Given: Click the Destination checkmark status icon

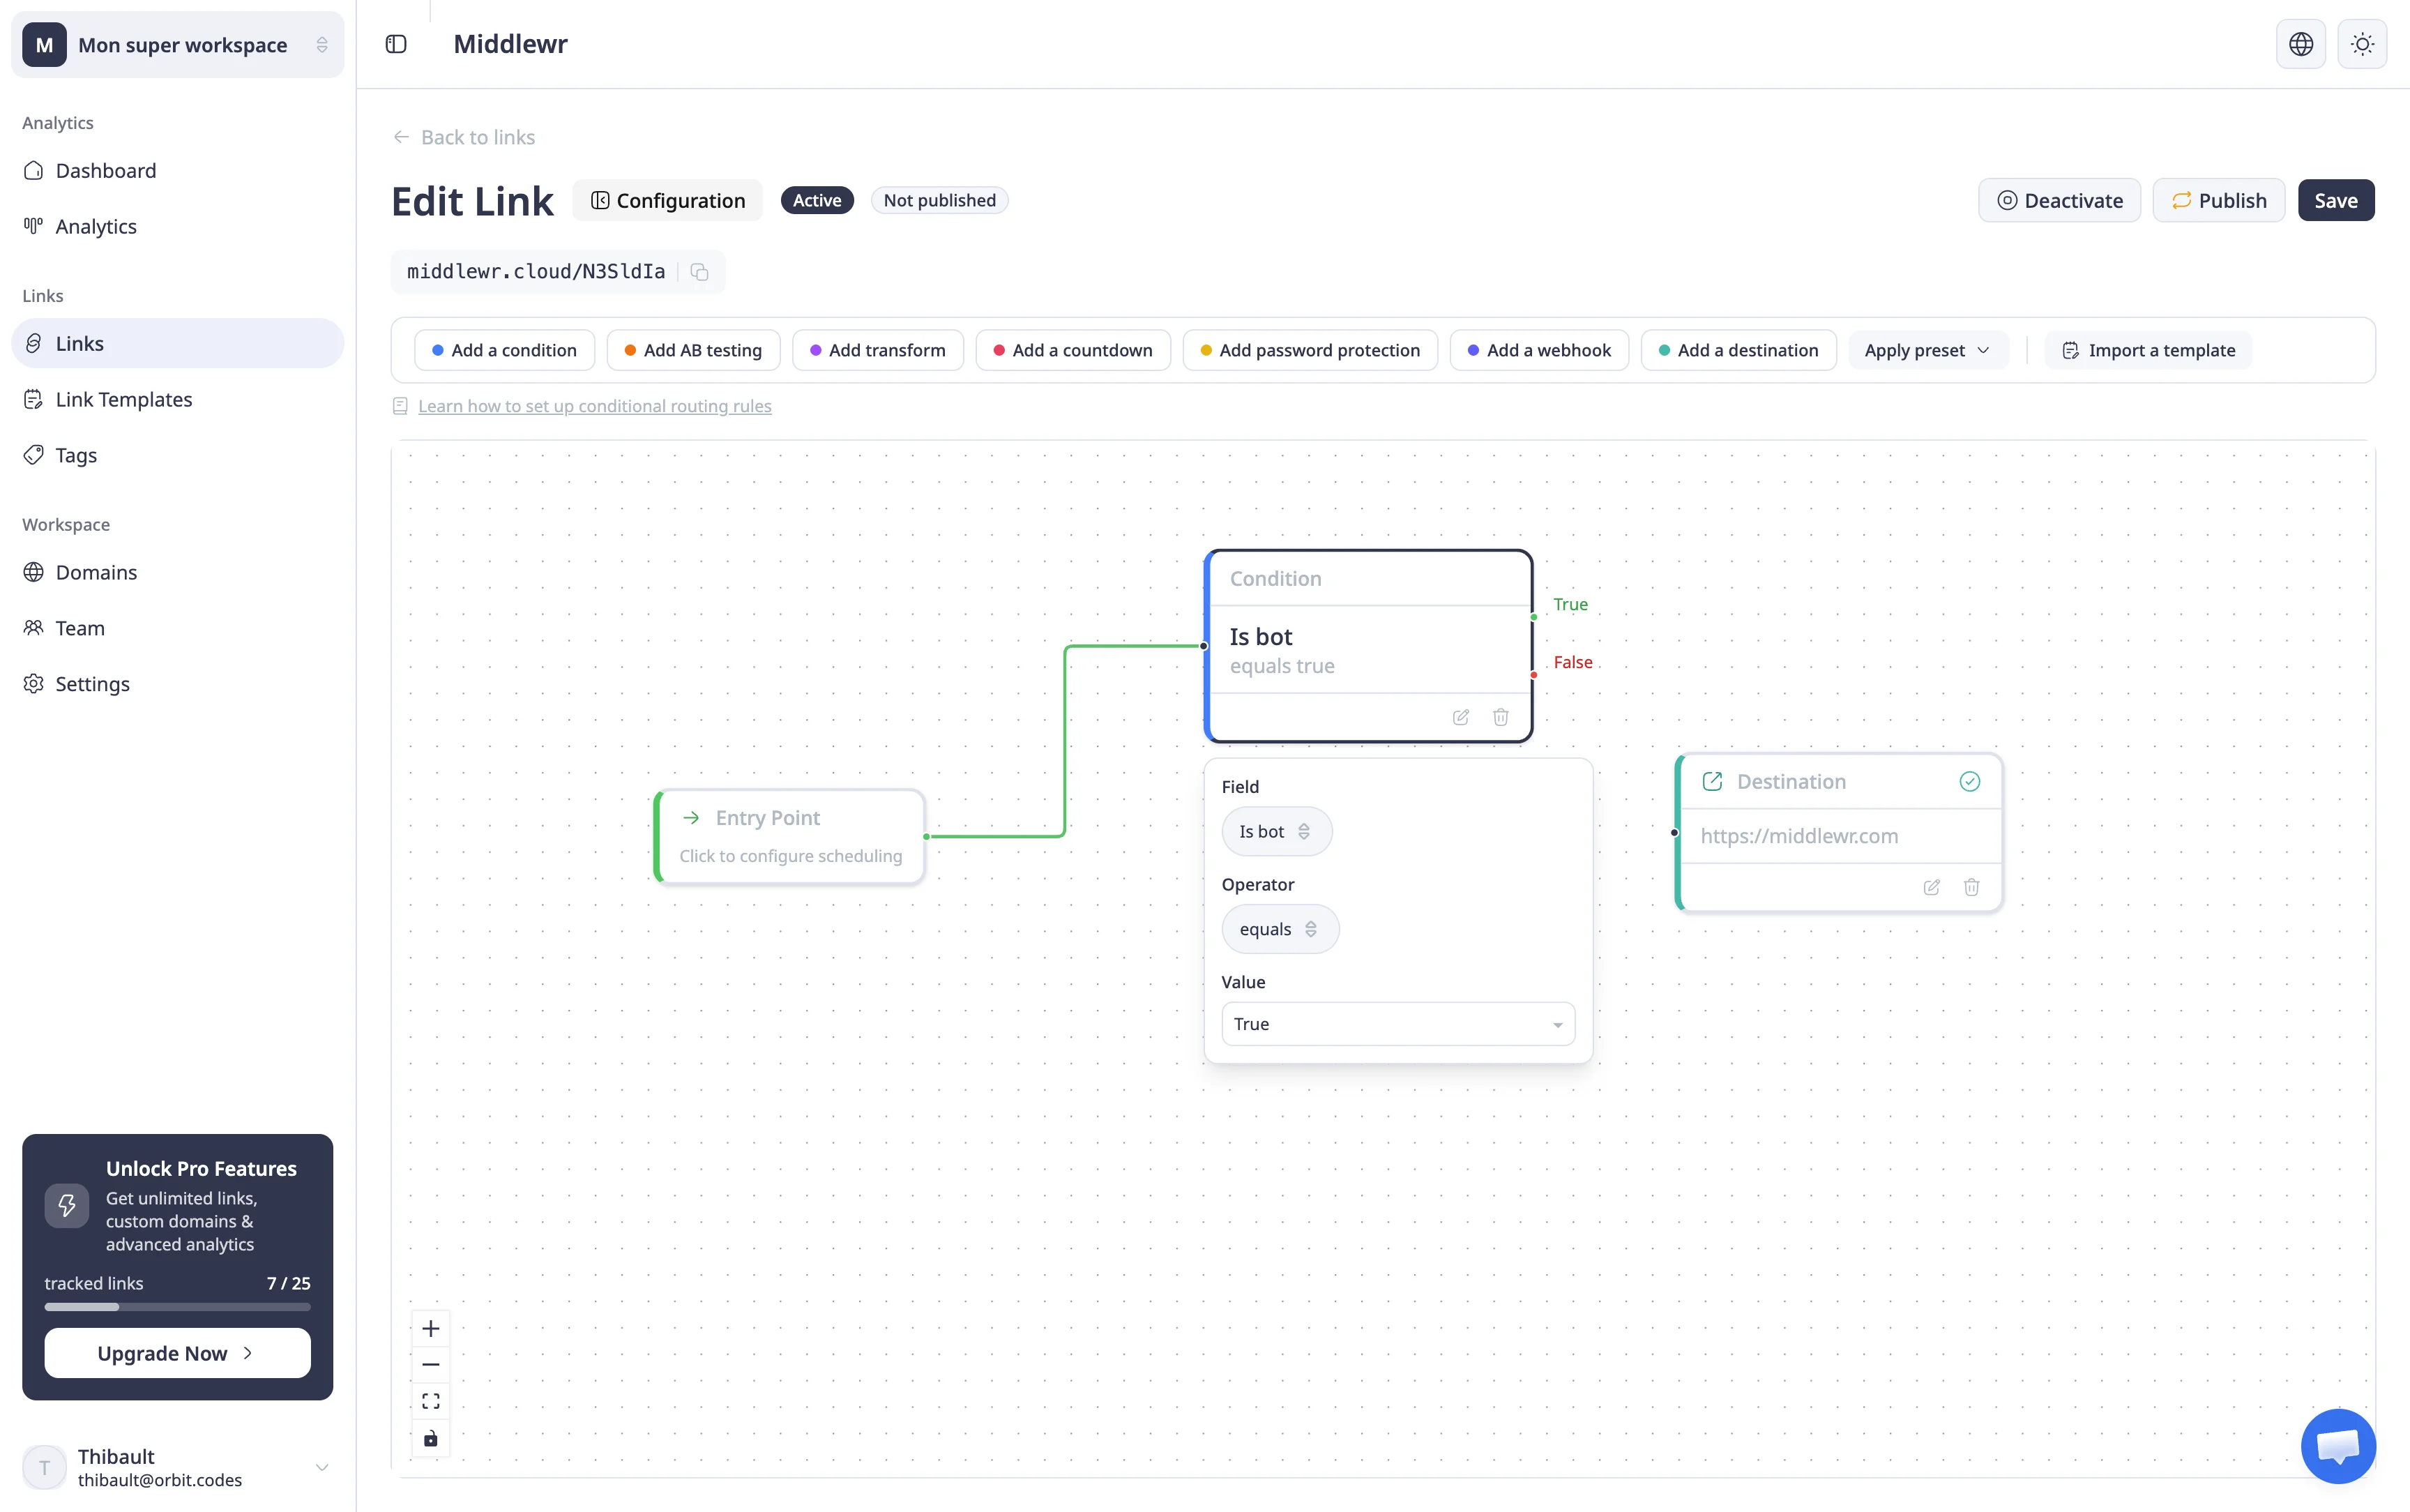Looking at the screenshot, I should [1969, 782].
